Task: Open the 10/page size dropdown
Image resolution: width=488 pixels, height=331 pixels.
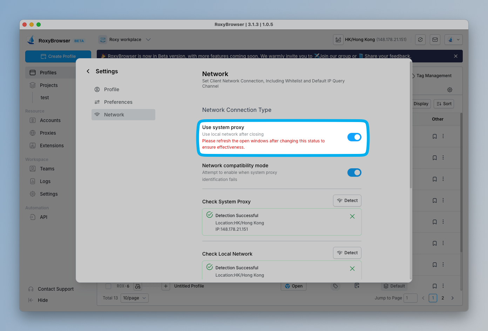Action: coord(135,298)
